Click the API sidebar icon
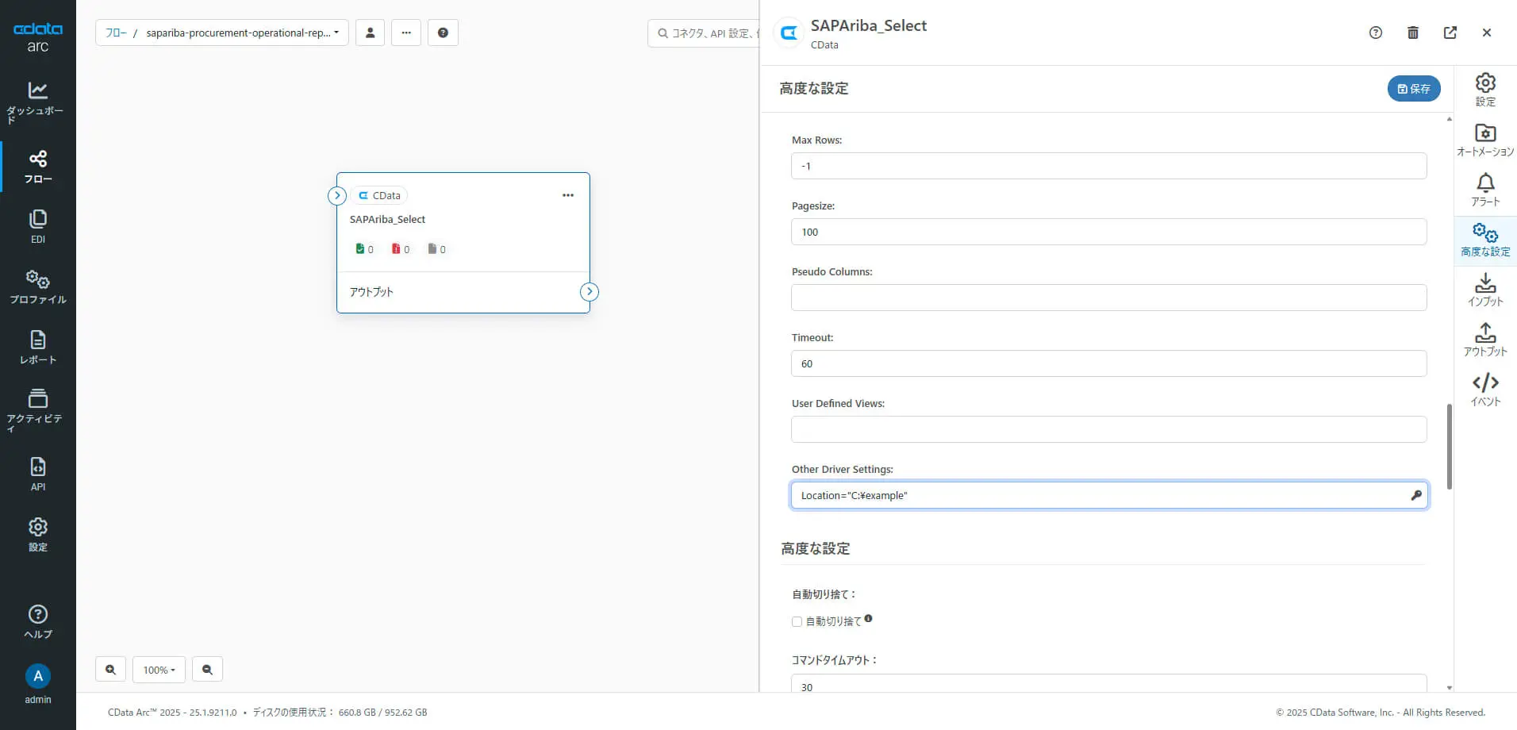 [x=37, y=474]
